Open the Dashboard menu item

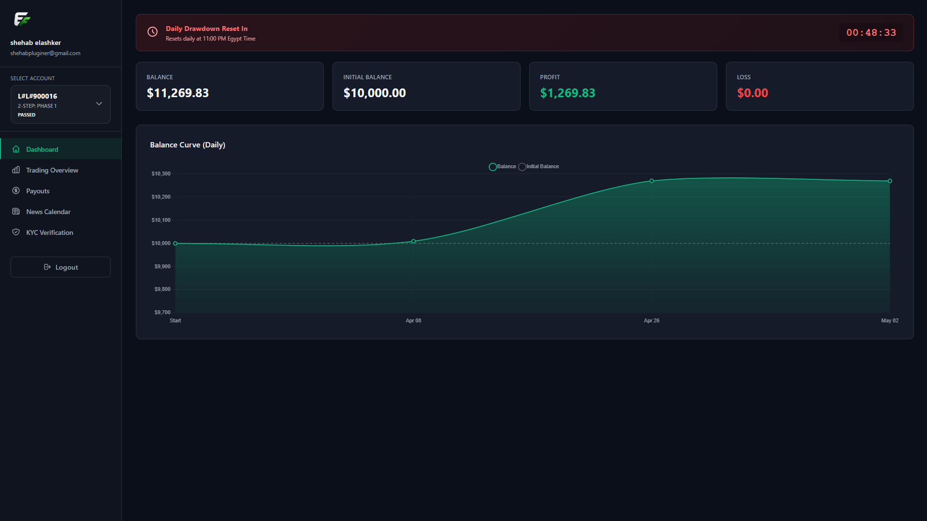click(61, 149)
